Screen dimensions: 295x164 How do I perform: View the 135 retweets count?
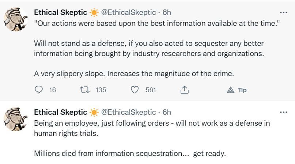(101, 90)
